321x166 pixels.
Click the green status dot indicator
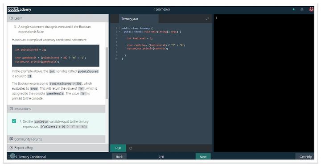[x=293, y=9]
